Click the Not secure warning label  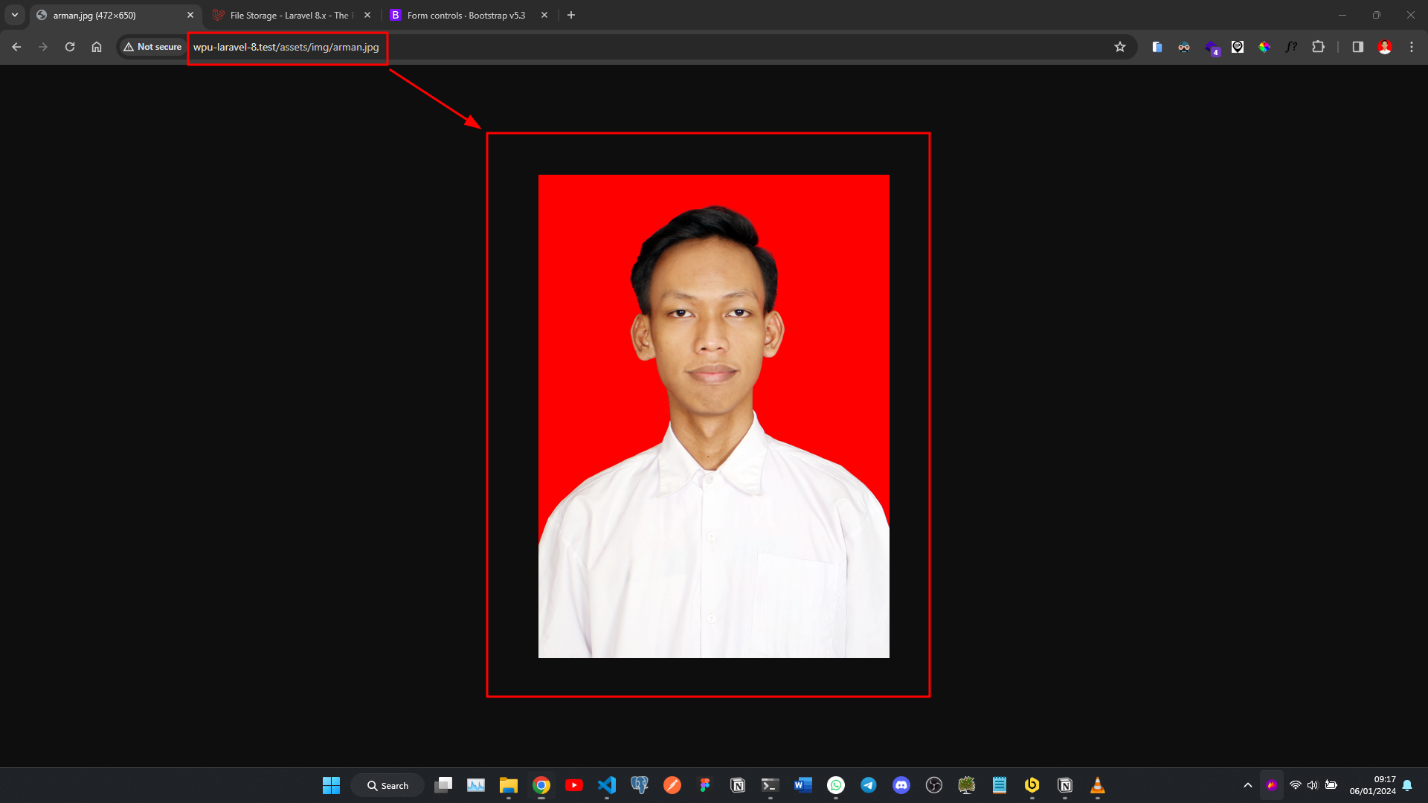click(152, 46)
